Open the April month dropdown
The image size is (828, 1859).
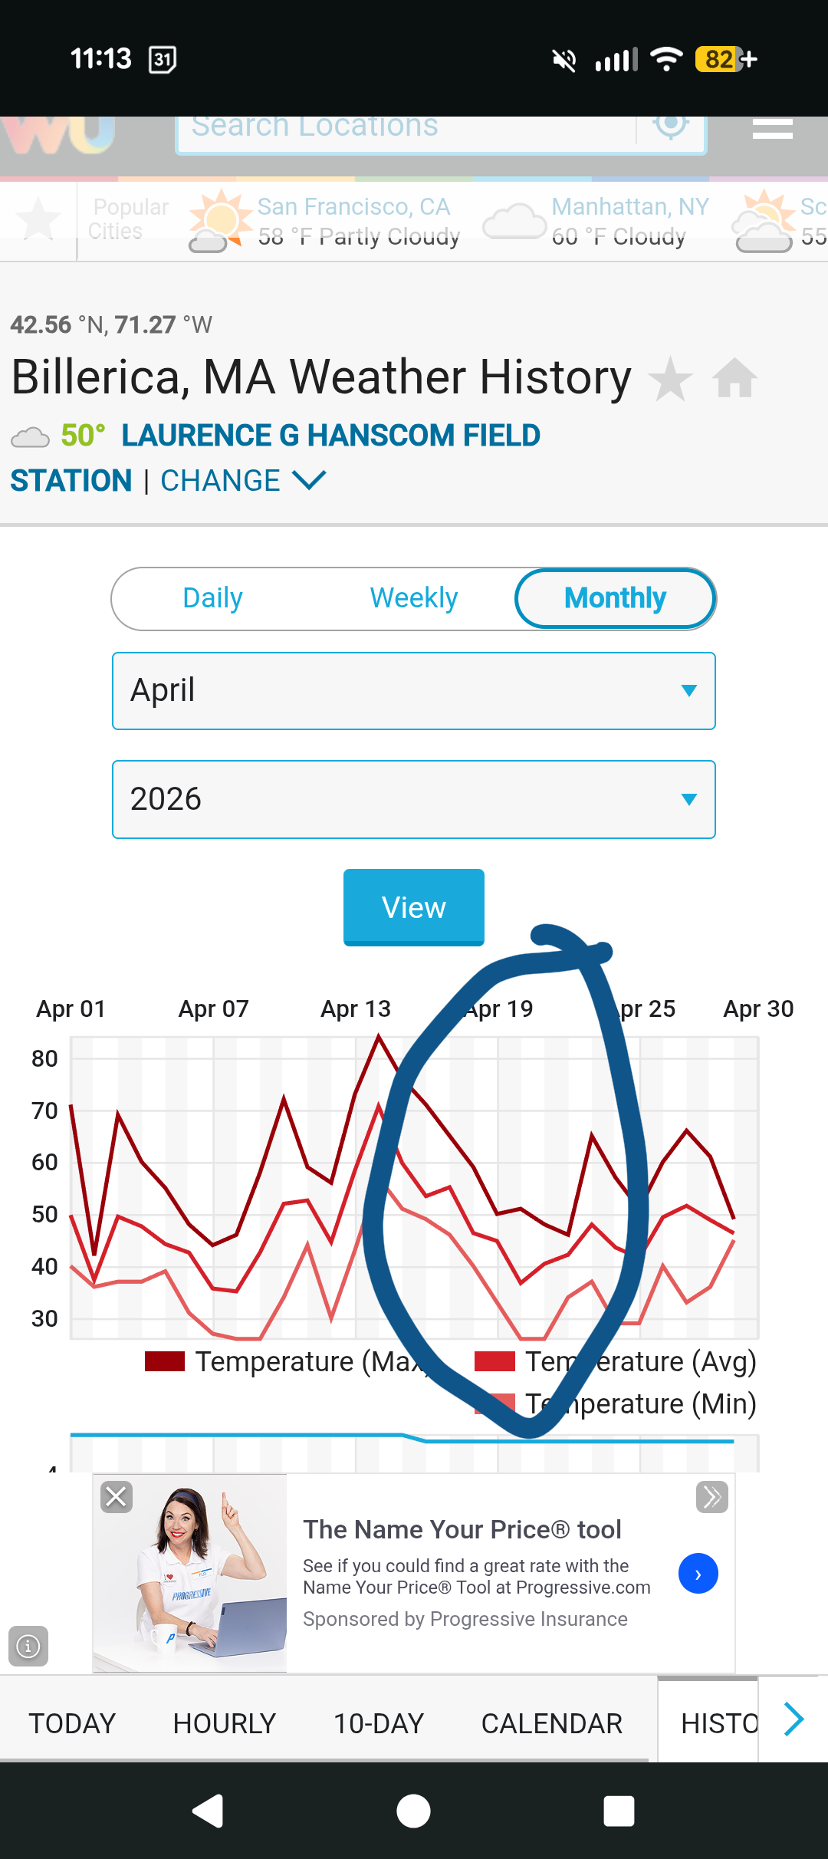point(413,690)
